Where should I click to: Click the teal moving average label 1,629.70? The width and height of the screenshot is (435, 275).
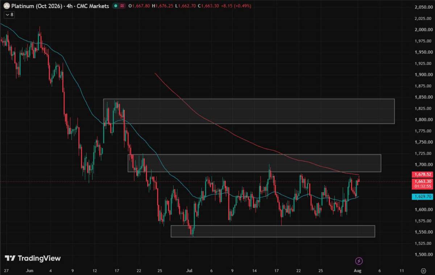tap(422, 197)
